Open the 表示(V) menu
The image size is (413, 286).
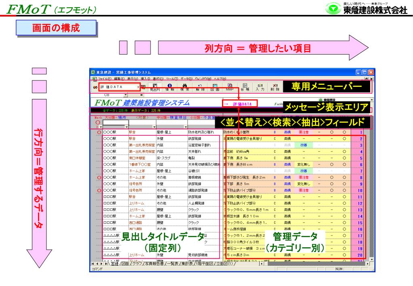pos(133,78)
